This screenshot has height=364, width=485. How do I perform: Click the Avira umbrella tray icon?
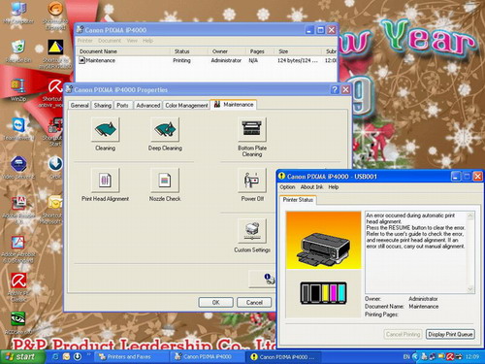tap(450, 357)
